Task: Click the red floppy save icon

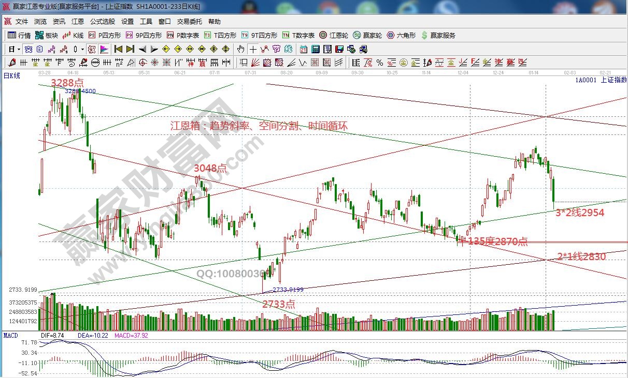Action: (x=339, y=50)
